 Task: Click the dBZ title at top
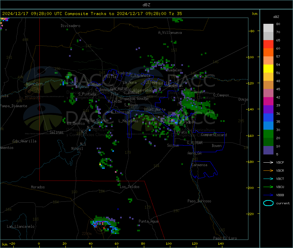point(146,5)
